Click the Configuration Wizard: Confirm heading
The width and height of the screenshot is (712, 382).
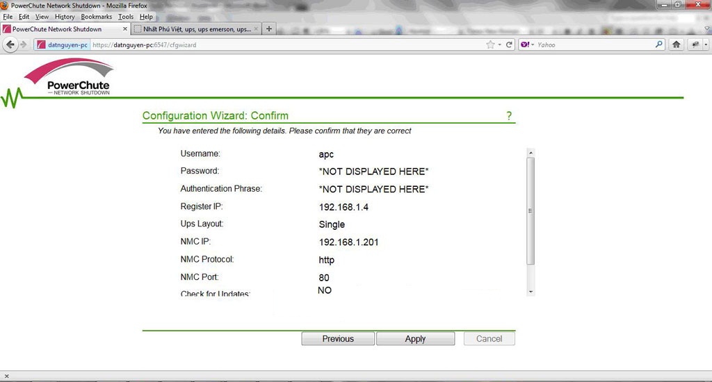pos(216,116)
